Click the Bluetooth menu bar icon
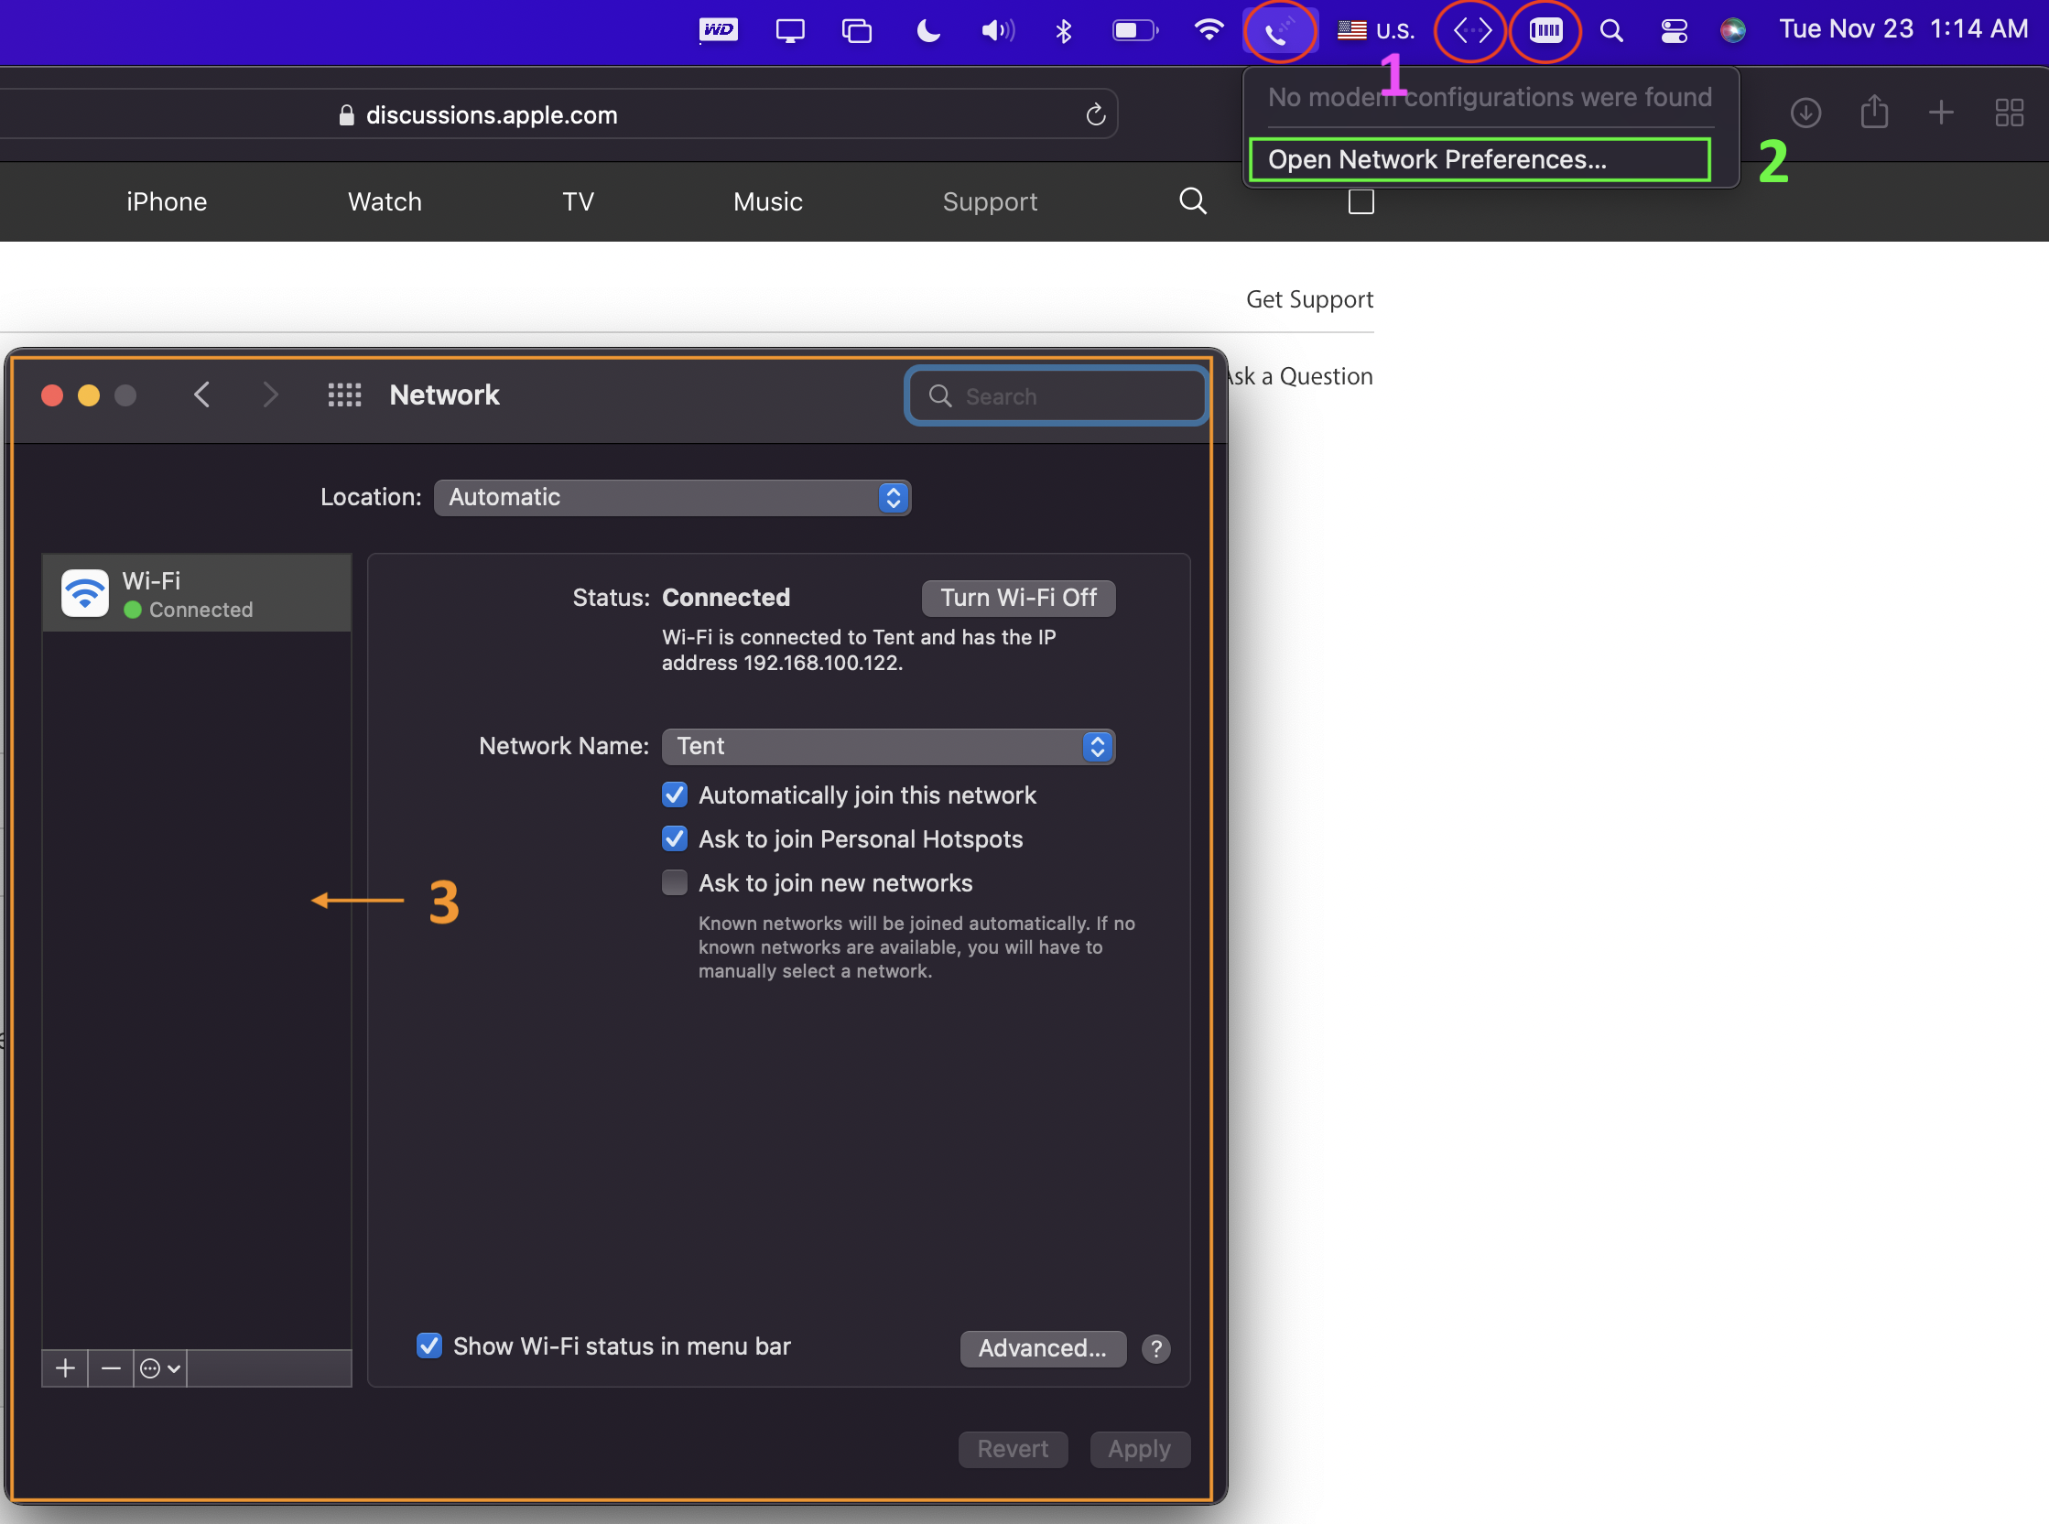 1063,31
